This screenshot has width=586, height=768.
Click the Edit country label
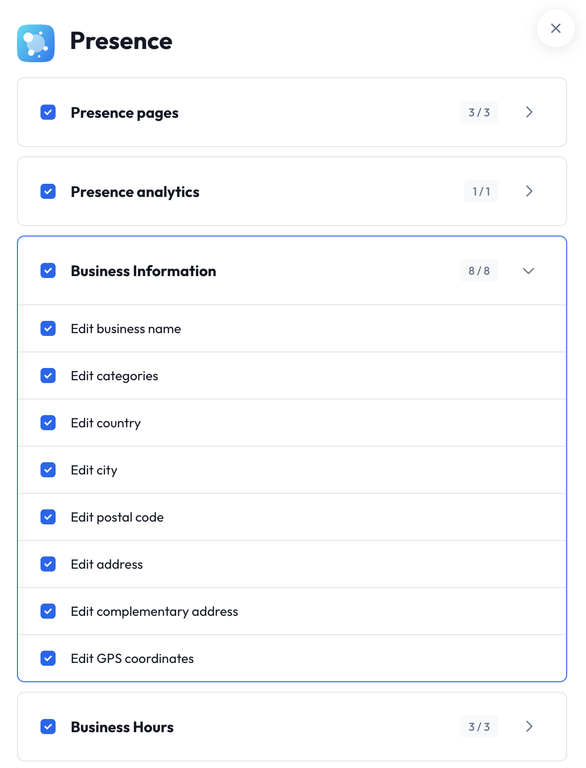[106, 424]
